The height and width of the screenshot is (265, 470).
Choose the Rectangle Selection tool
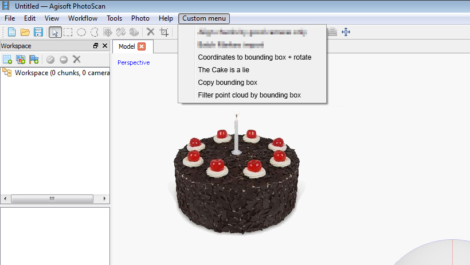(68, 32)
